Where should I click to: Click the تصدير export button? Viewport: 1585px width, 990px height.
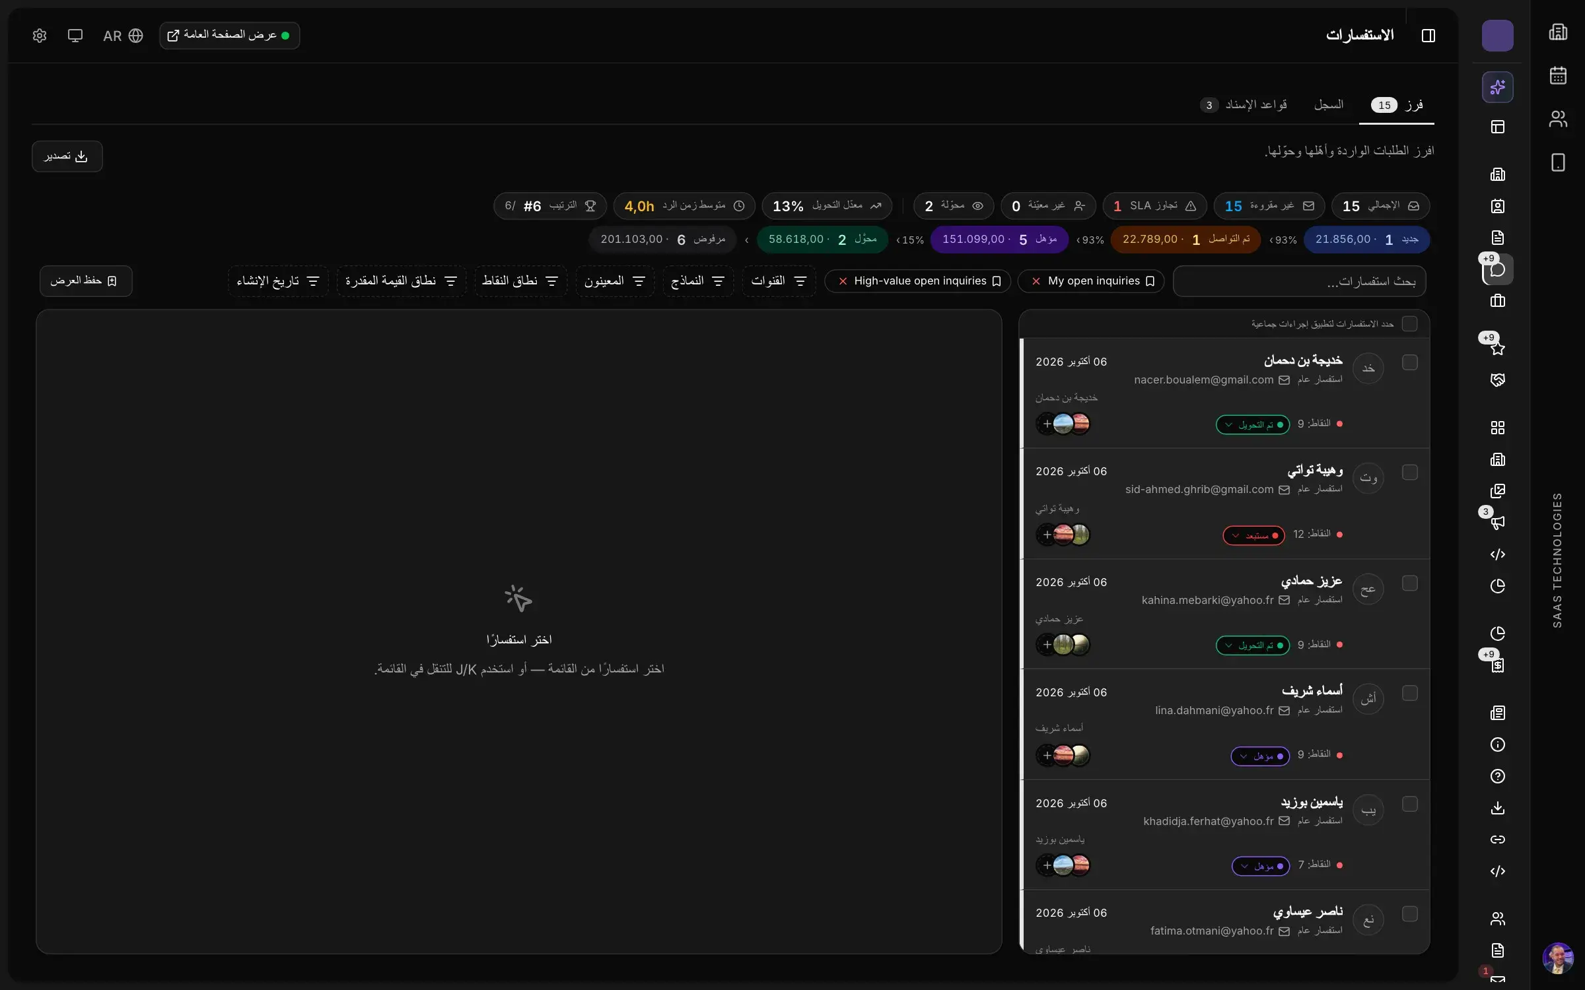(x=67, y=156)
